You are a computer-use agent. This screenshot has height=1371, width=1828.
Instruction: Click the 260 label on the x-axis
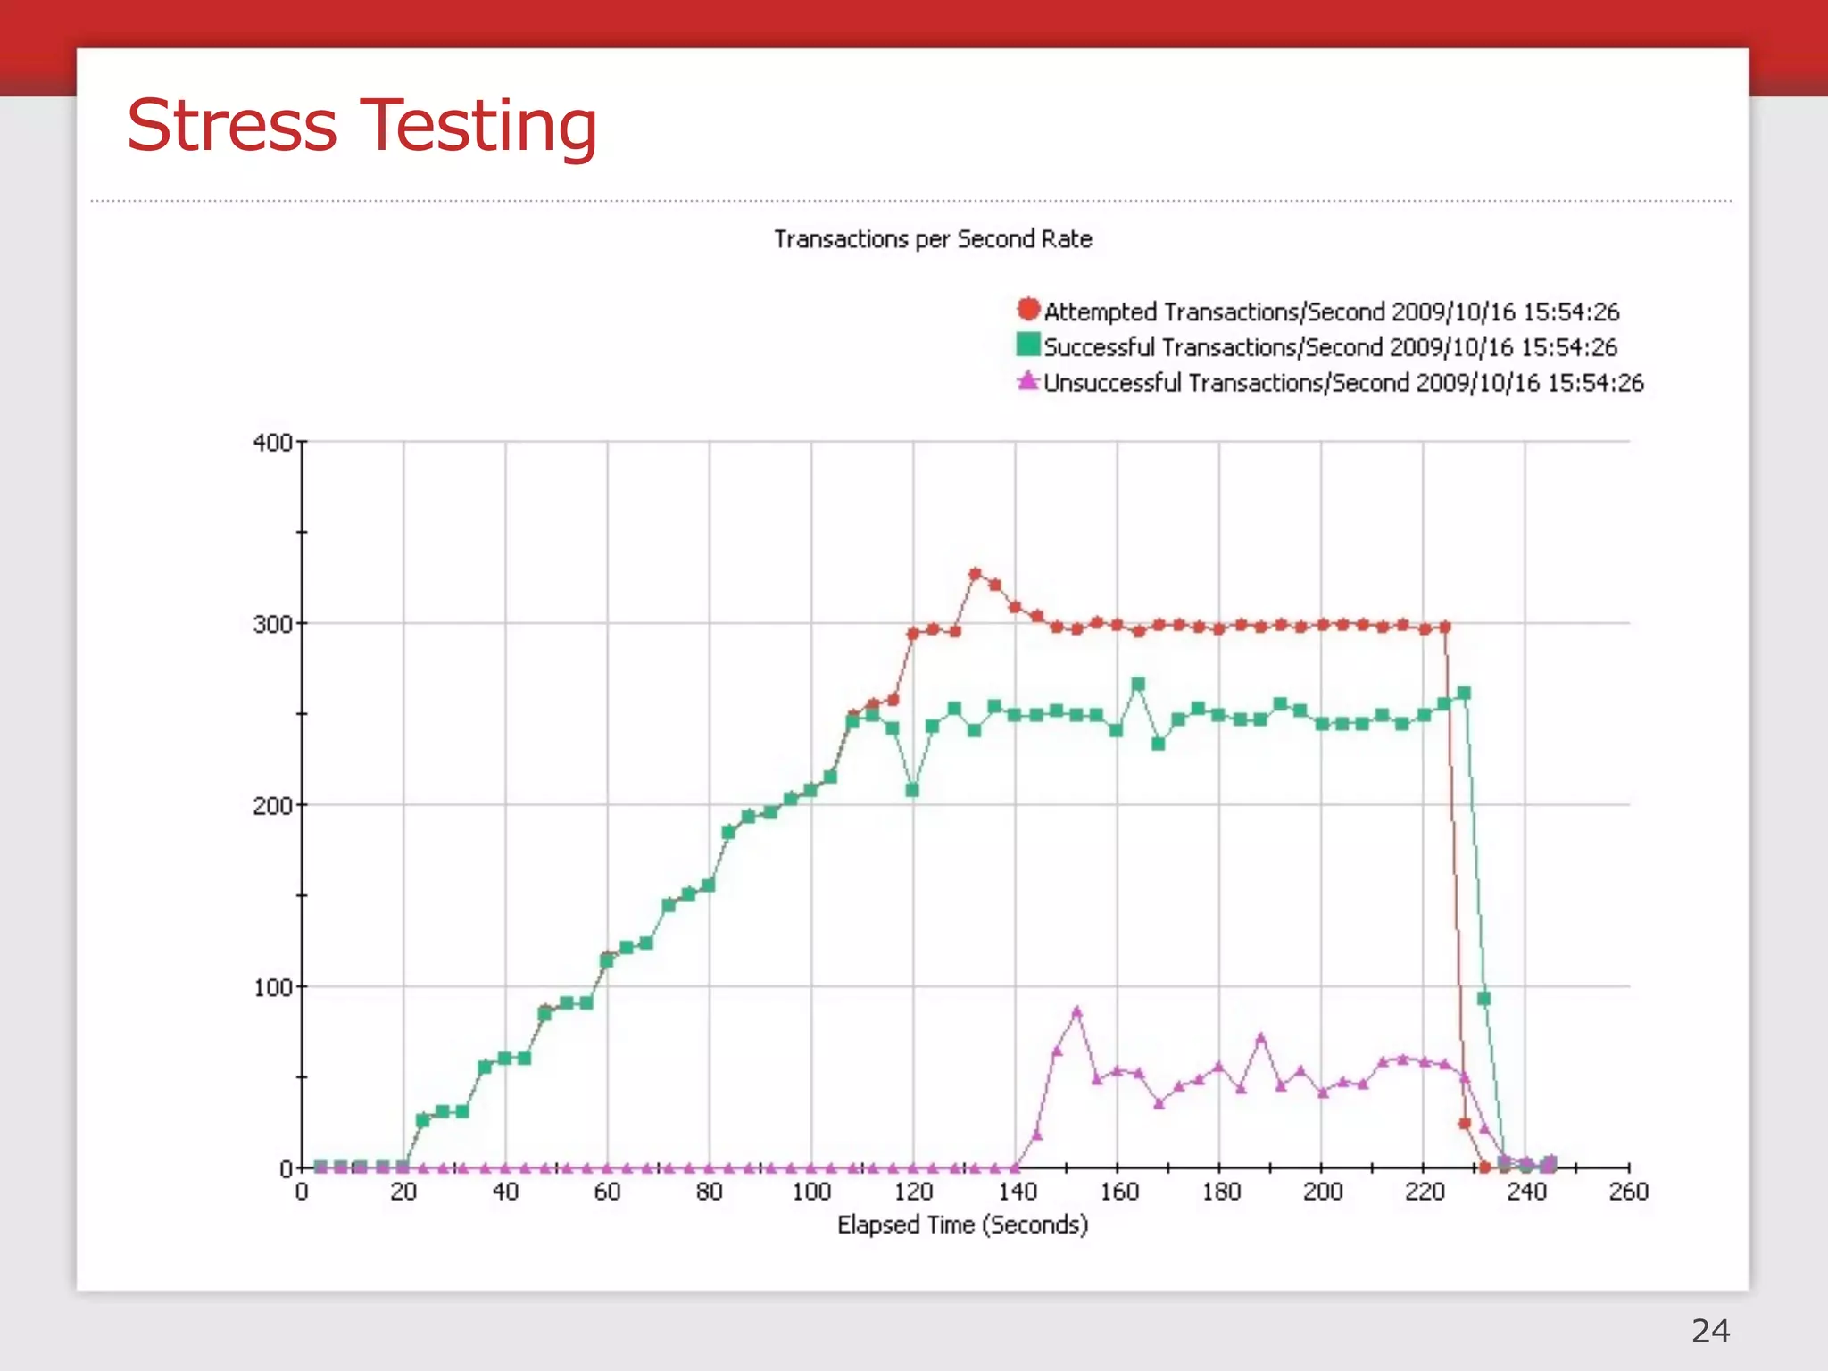coord(1628,1192)
